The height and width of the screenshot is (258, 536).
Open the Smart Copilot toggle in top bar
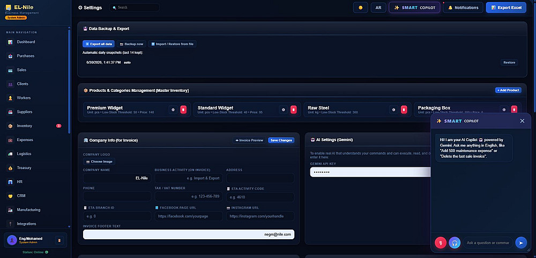click(x=414, y=8)
